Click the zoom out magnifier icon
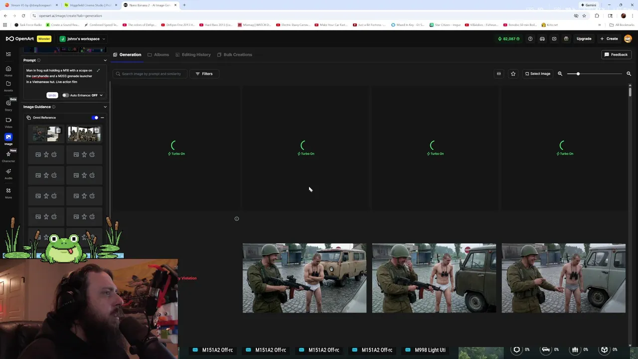 [560, 74]
